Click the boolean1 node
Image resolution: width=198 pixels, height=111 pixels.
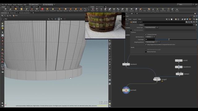126,64
